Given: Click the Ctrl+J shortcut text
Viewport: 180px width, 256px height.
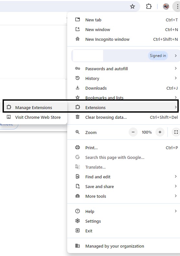Looking at the screenshot, I should click(x=172, y=88).
